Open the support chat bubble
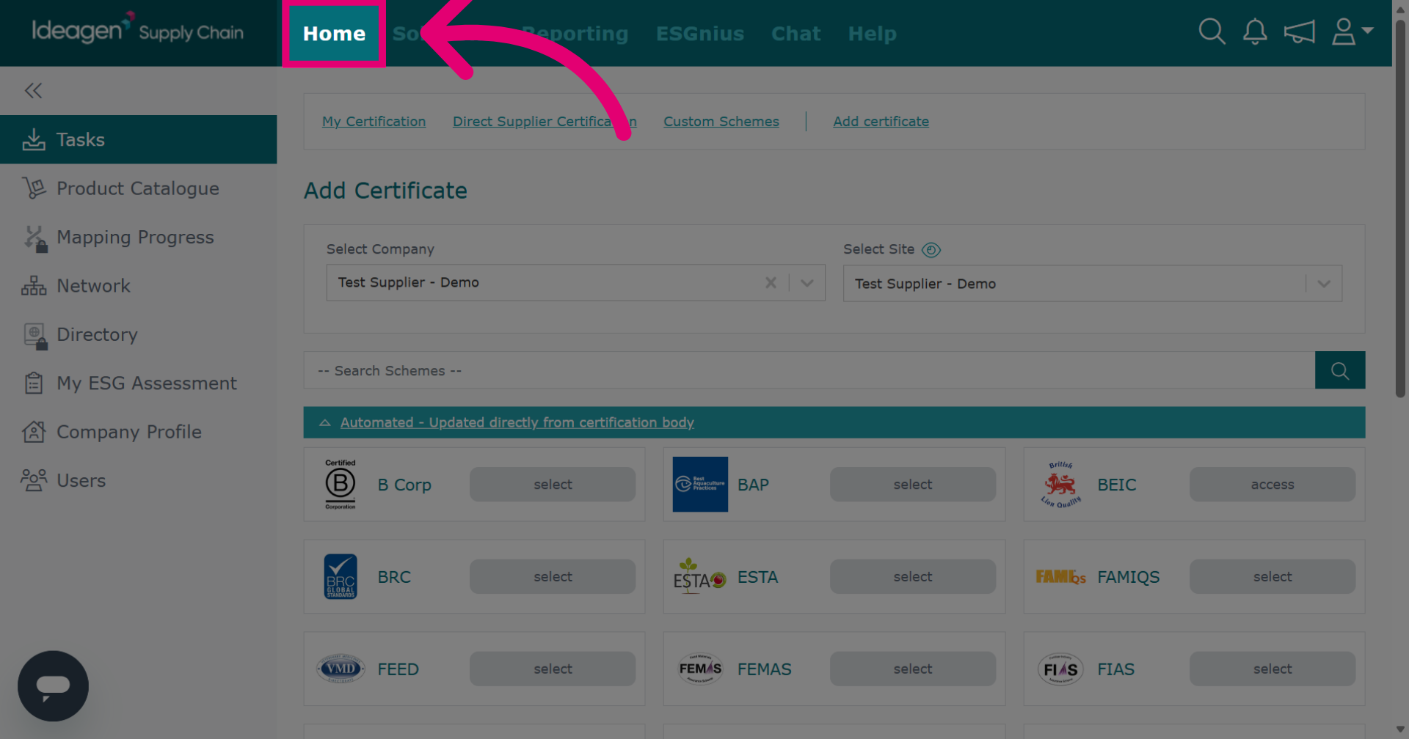The image size is (1409, 739). click(x=53, y=685)
